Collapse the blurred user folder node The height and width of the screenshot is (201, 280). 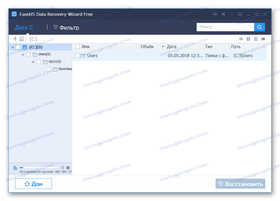(33, 62)
